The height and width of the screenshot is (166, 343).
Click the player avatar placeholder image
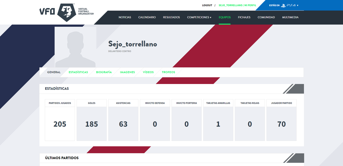pos(75,47)
